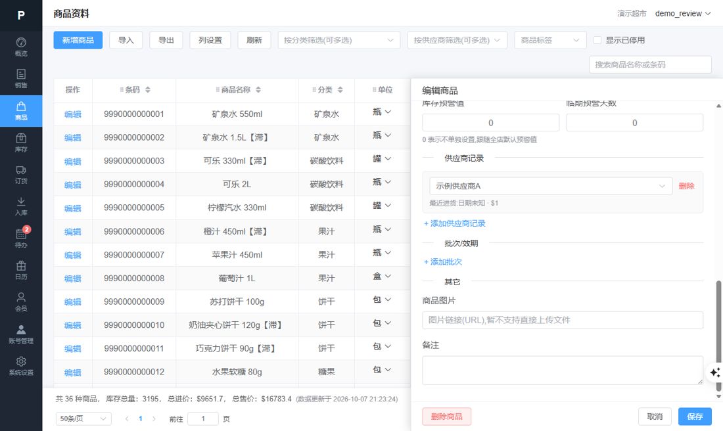Click the 临期预警天数 input field
The image size is (723, 431).
pos(634,123)
